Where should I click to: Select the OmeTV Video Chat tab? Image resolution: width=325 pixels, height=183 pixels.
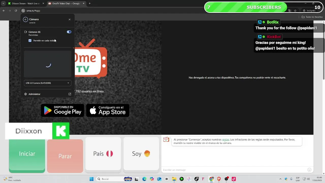pos(66,4)
